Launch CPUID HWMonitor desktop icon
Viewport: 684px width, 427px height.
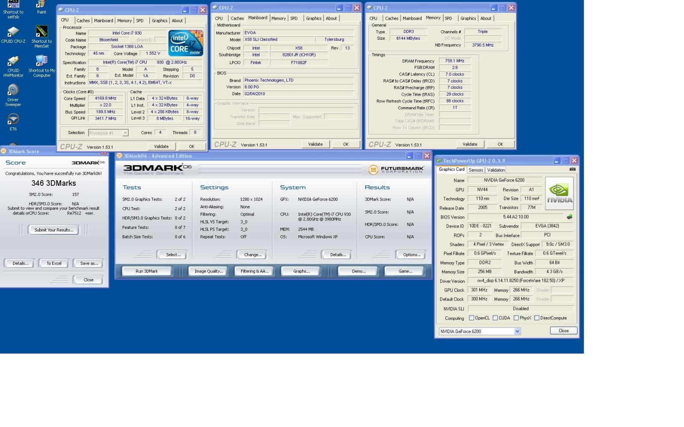(13, 66)
